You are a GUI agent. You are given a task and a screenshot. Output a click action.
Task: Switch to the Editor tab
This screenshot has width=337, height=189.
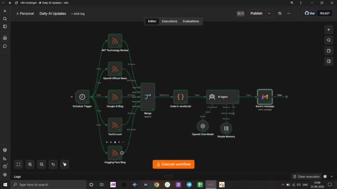pos(152,21)
